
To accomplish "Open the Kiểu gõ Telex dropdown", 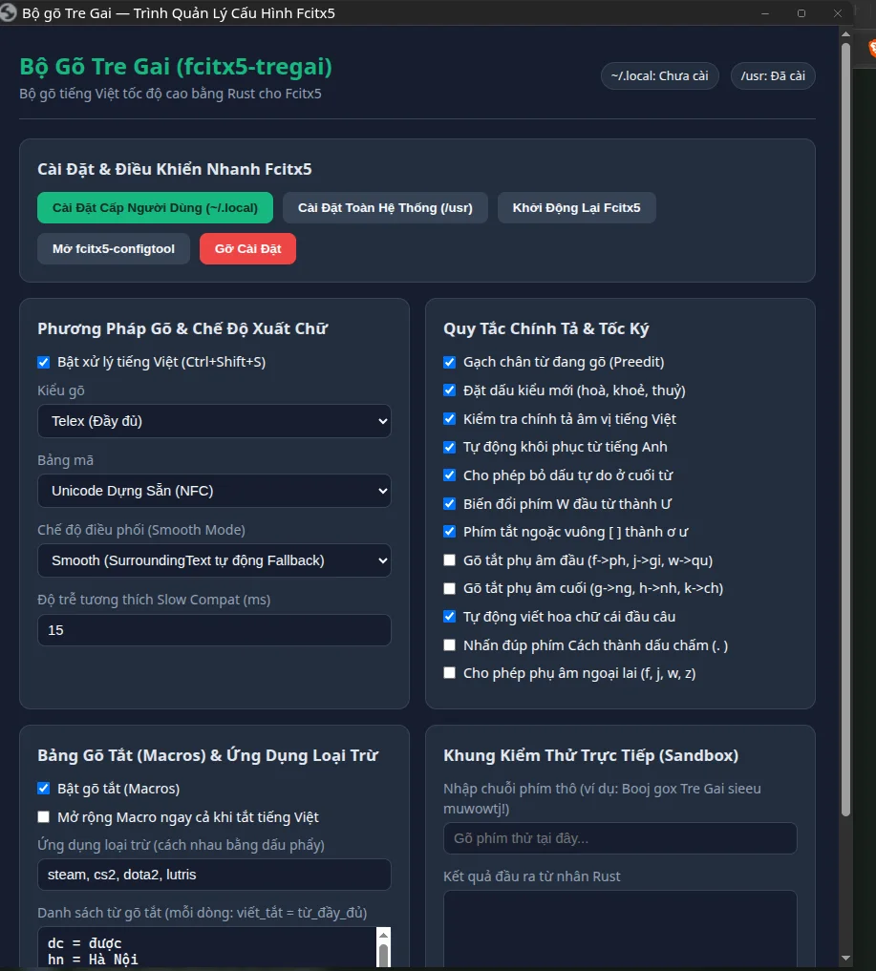I will tap(214, 421).
